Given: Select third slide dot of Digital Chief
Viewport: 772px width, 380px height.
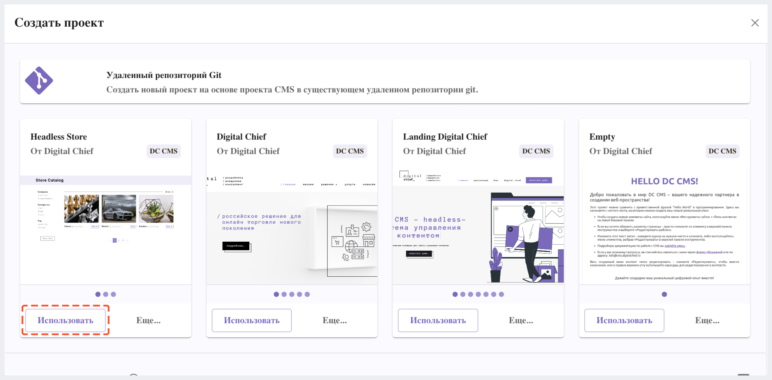Looking at the screenshot, I should (x=292, y=294).
